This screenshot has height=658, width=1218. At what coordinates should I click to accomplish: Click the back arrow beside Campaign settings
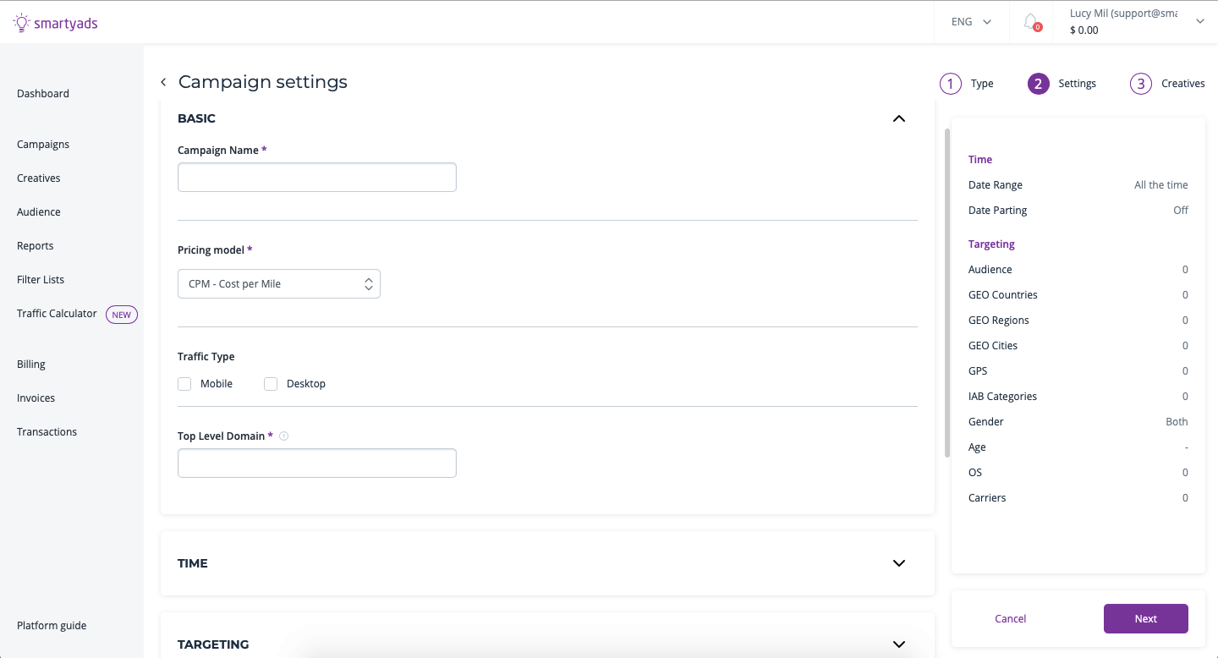coord(163,82)
